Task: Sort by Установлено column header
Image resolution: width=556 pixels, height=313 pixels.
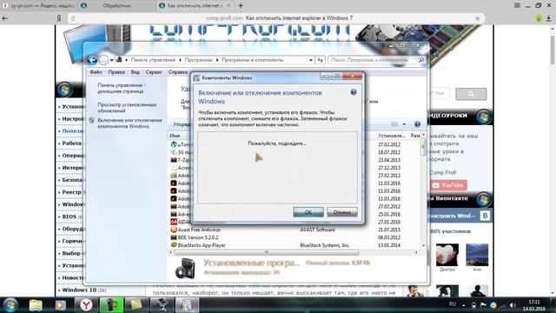Action: pyautogui.click(x=392, y=136)
